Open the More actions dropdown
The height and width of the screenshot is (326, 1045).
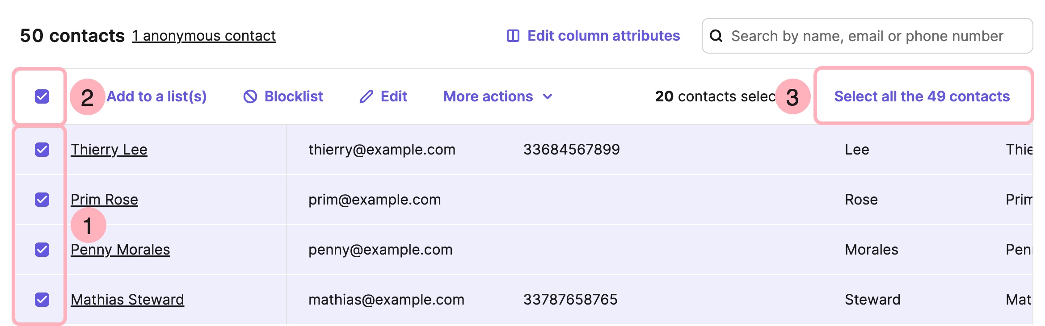tap(488, 96)
